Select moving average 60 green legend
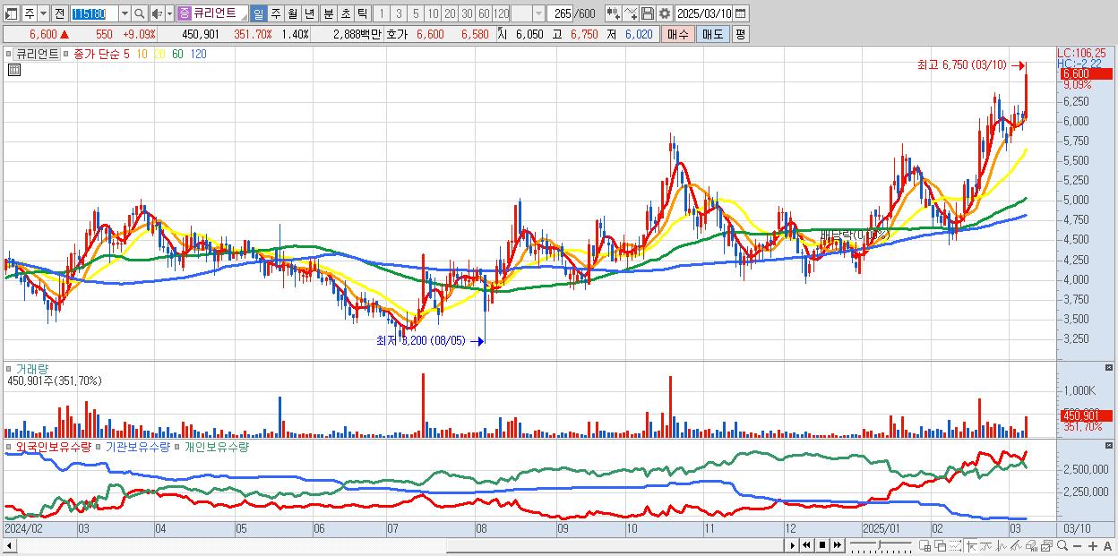Screen dimensions: 1118x556 pos(177,54)
